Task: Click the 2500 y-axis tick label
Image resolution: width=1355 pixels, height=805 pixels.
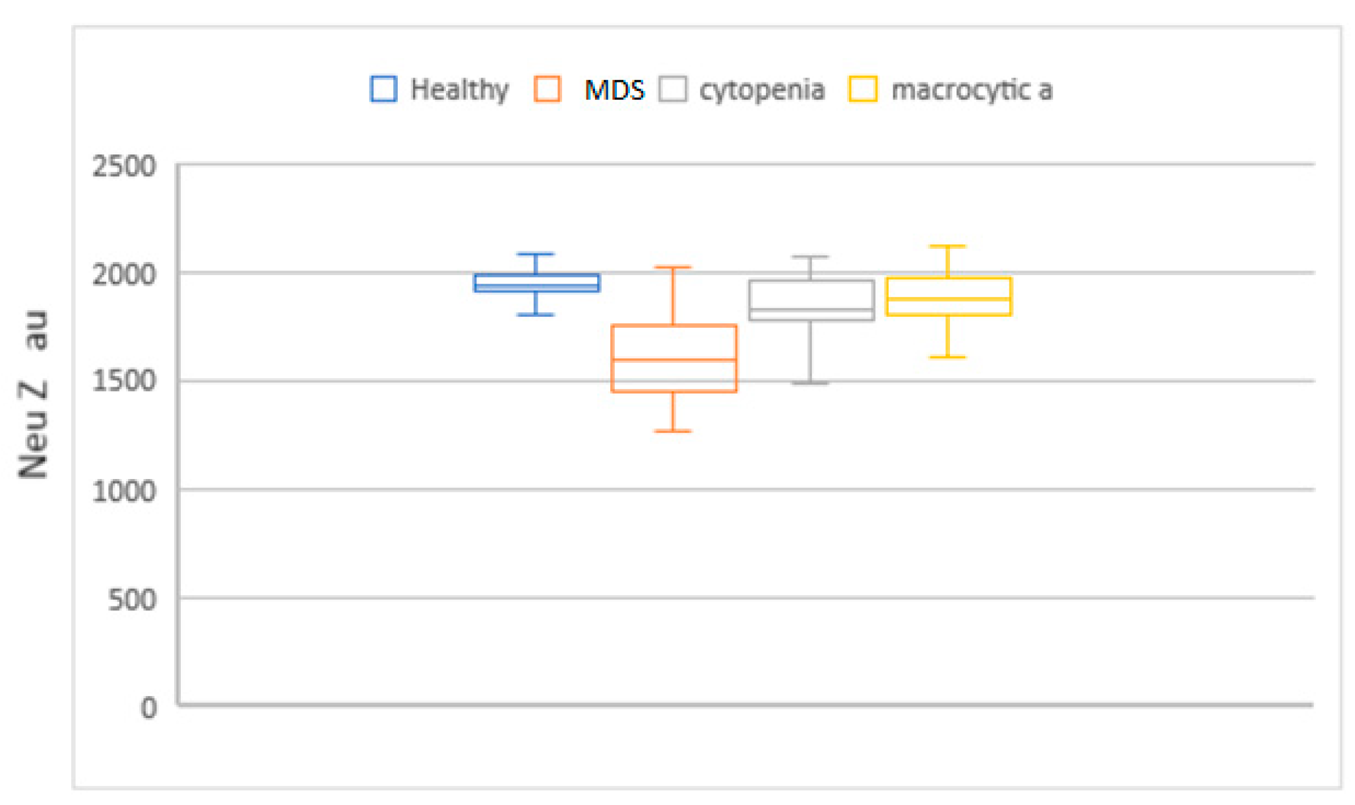Action: tap(124, 166)
